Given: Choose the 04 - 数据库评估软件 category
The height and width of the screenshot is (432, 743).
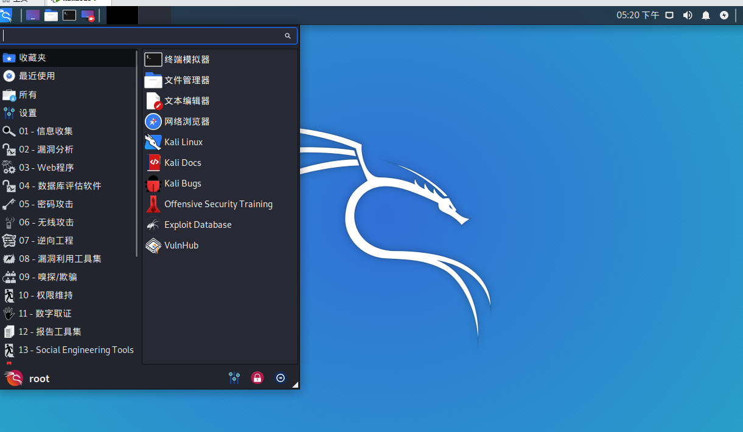Looking at the screenshot, I should tap(69, 186).
